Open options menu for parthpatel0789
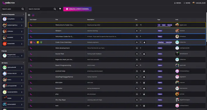207x110 pixels. [22, 86]
